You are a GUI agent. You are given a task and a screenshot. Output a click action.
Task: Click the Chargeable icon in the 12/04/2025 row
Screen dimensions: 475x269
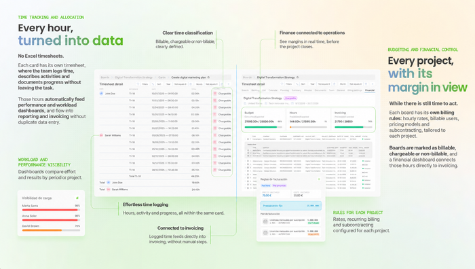(215, 107)
